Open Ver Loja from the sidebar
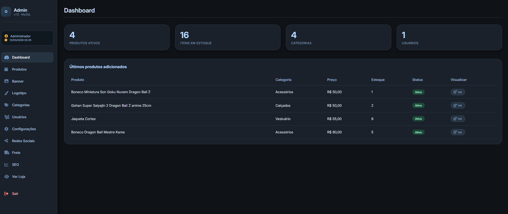The height and width of the screenshot is (214, 508). tap(18, 176)
